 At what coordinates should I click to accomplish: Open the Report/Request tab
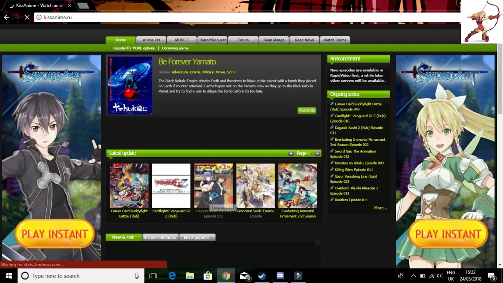tap(213, 40)
